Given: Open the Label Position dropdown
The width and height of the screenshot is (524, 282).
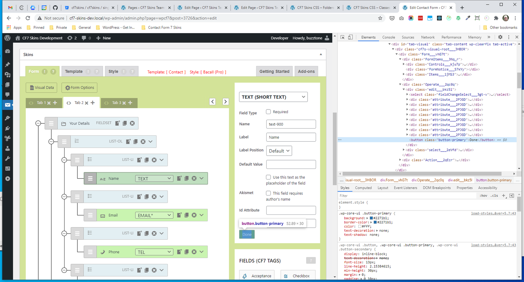Looking at the screenshot, I should pos(279,151).
